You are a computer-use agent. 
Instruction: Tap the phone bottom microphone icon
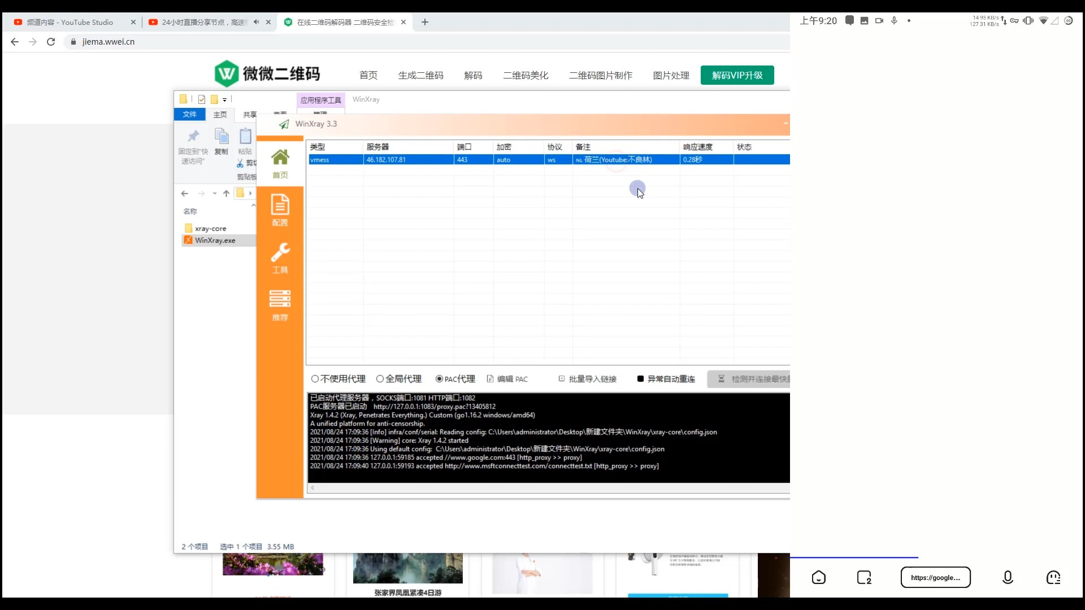click(x=1008, y=577)
